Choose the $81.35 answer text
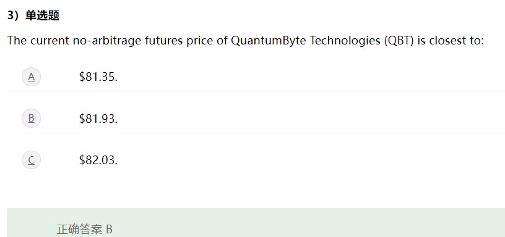 click(98, 77)
